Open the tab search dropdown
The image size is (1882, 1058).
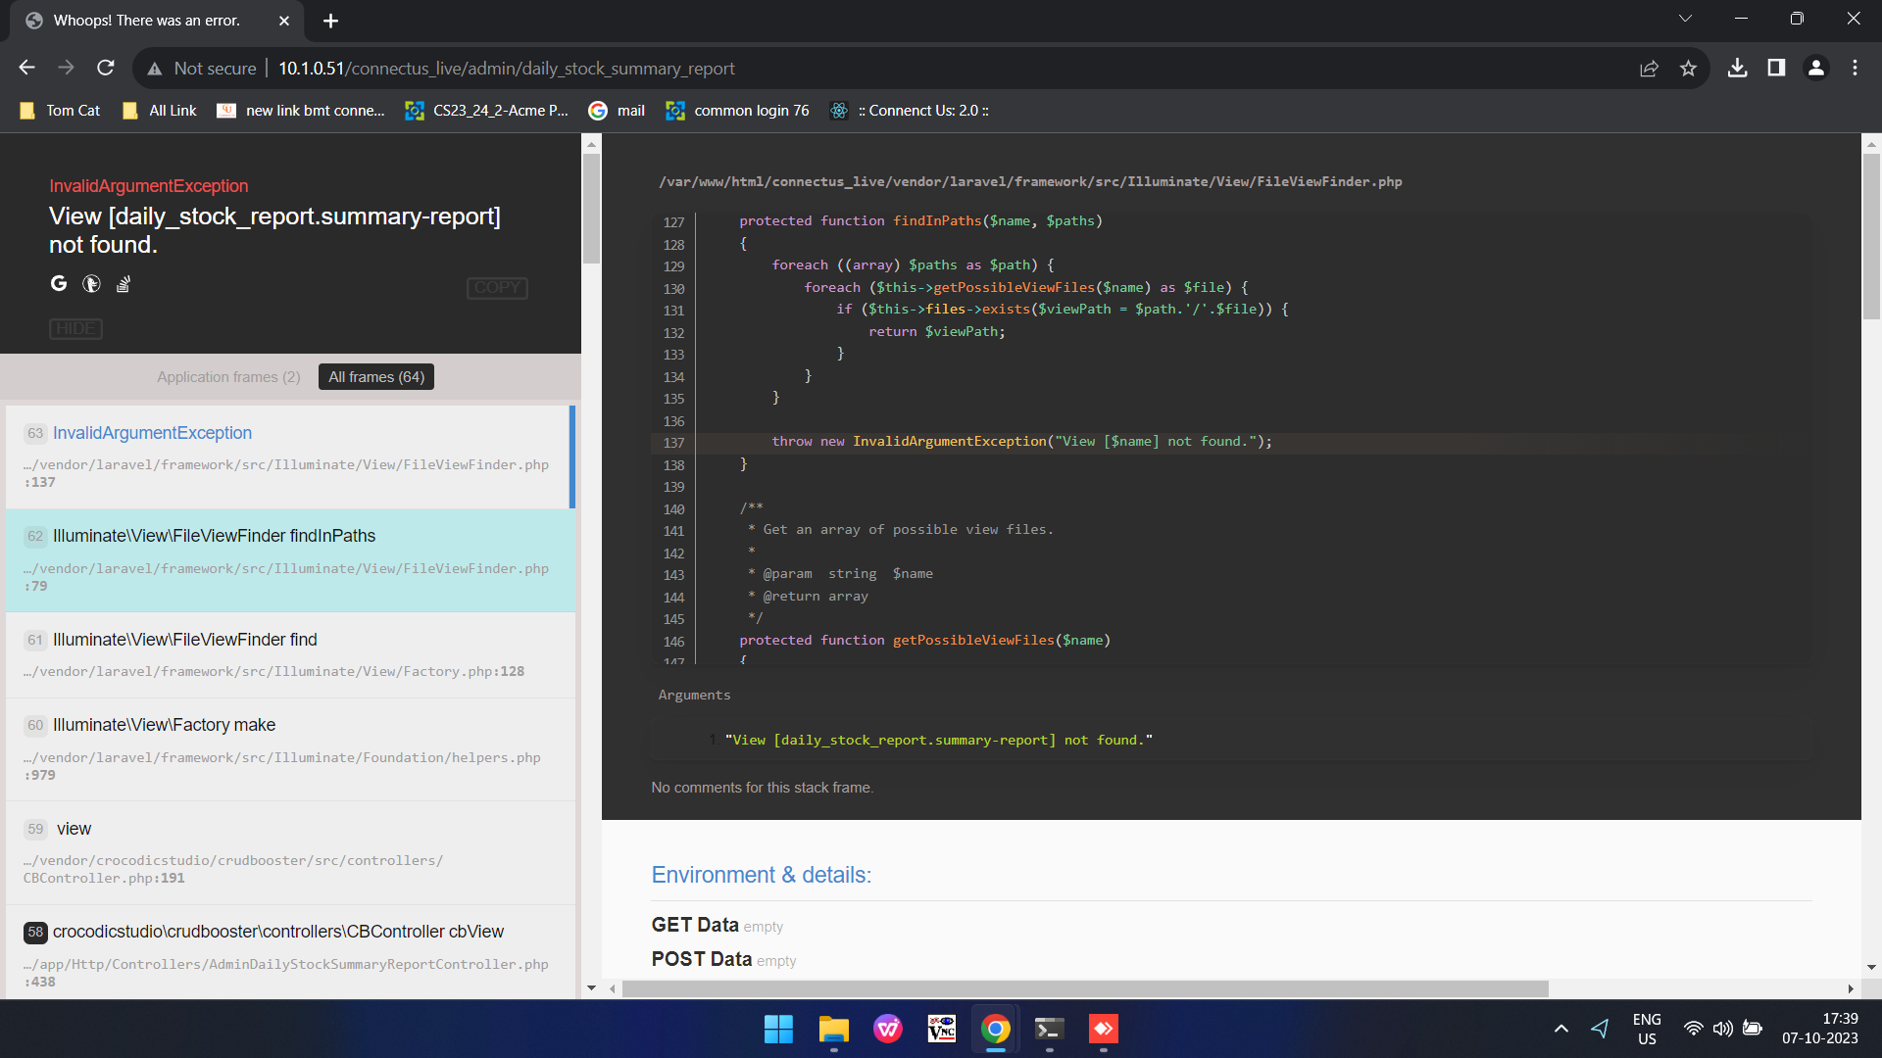tap(1685, 19)
